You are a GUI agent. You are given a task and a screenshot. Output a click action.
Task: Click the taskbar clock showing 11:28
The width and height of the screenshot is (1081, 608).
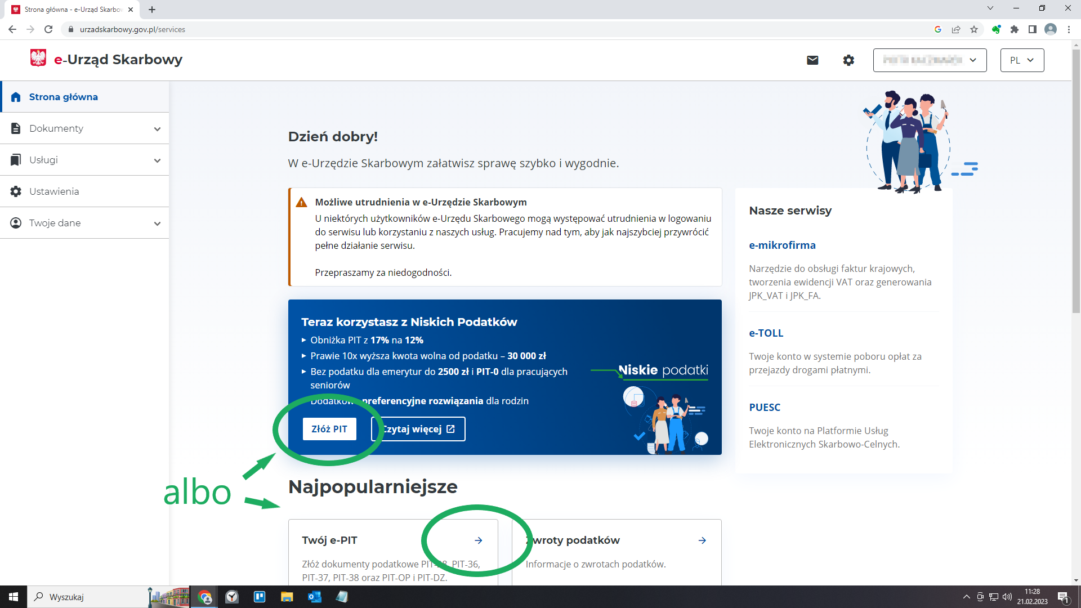pyautogui.click(x=1032, y=597)
